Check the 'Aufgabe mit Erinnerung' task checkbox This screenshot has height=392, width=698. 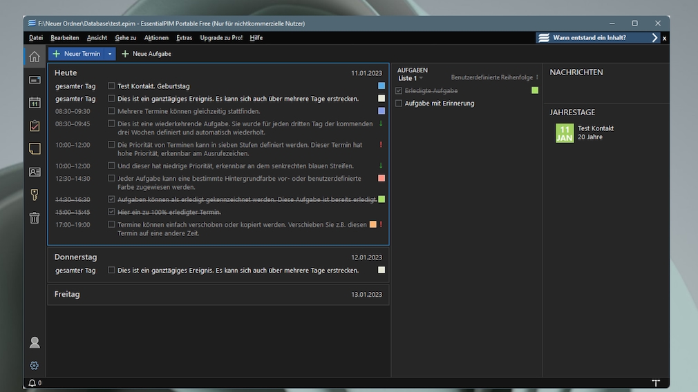click(x=399, y=104)
